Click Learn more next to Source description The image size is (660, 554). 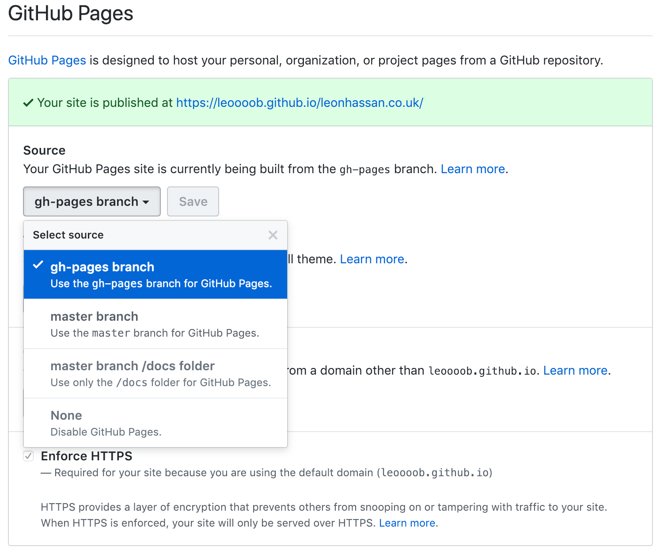pos(473,169)
